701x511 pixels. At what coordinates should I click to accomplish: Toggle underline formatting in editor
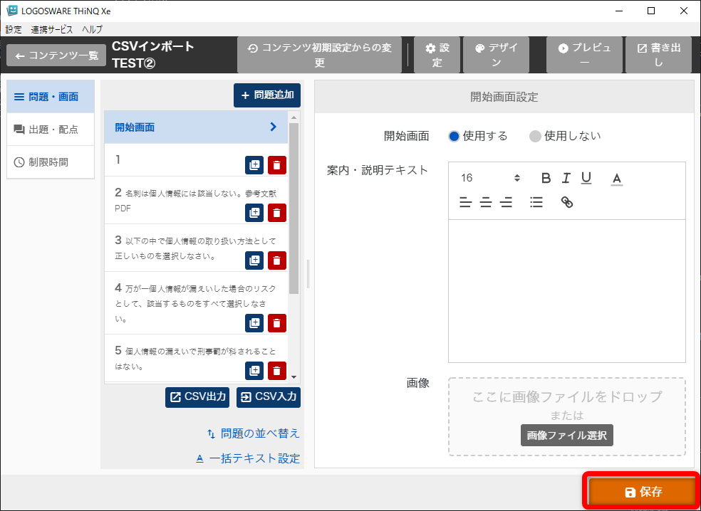(586, 178)
